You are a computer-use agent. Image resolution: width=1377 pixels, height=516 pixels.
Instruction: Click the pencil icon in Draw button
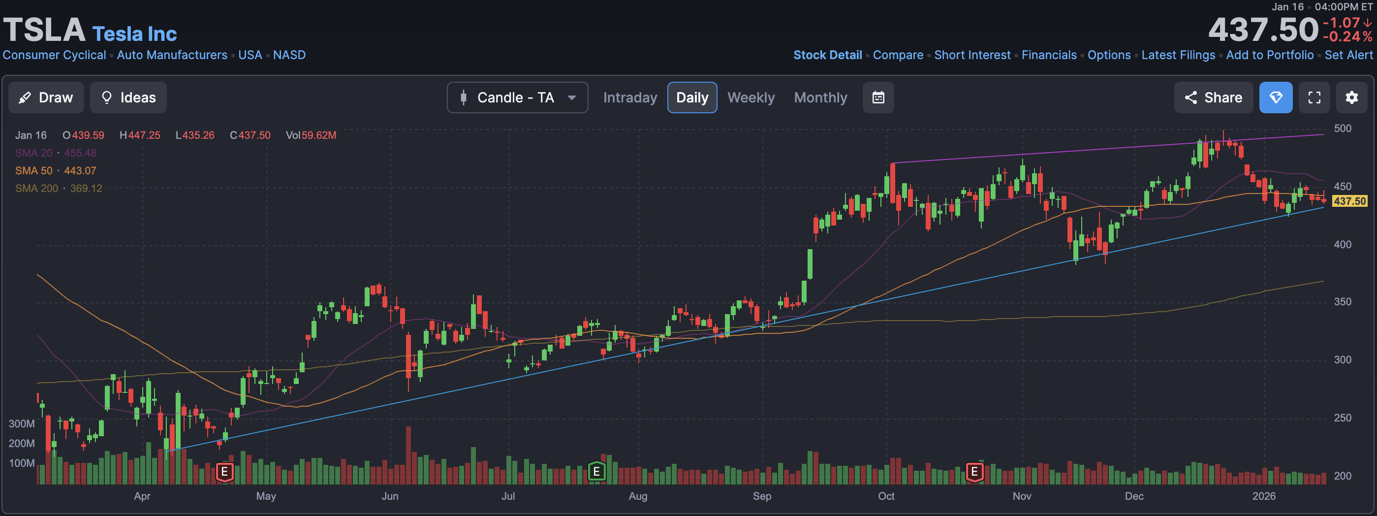[x=25, y=97]
